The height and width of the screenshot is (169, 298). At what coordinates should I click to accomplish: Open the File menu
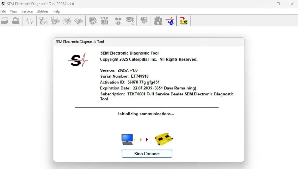point(3,11)
